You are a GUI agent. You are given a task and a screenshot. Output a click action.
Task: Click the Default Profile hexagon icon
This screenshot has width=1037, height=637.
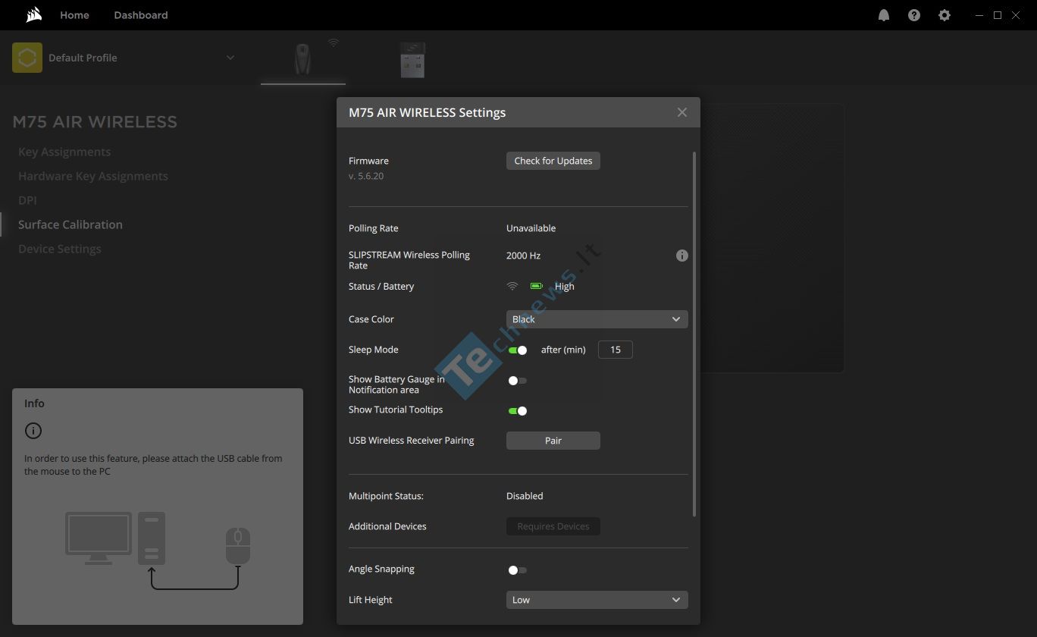click(27, 58)
